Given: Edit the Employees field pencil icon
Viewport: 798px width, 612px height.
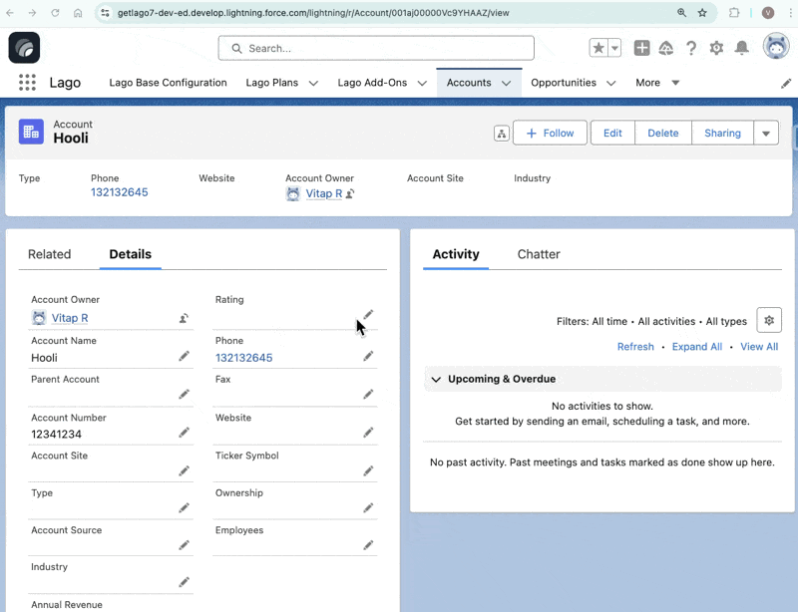Looking at the screenshot, I should coord(368,545).
